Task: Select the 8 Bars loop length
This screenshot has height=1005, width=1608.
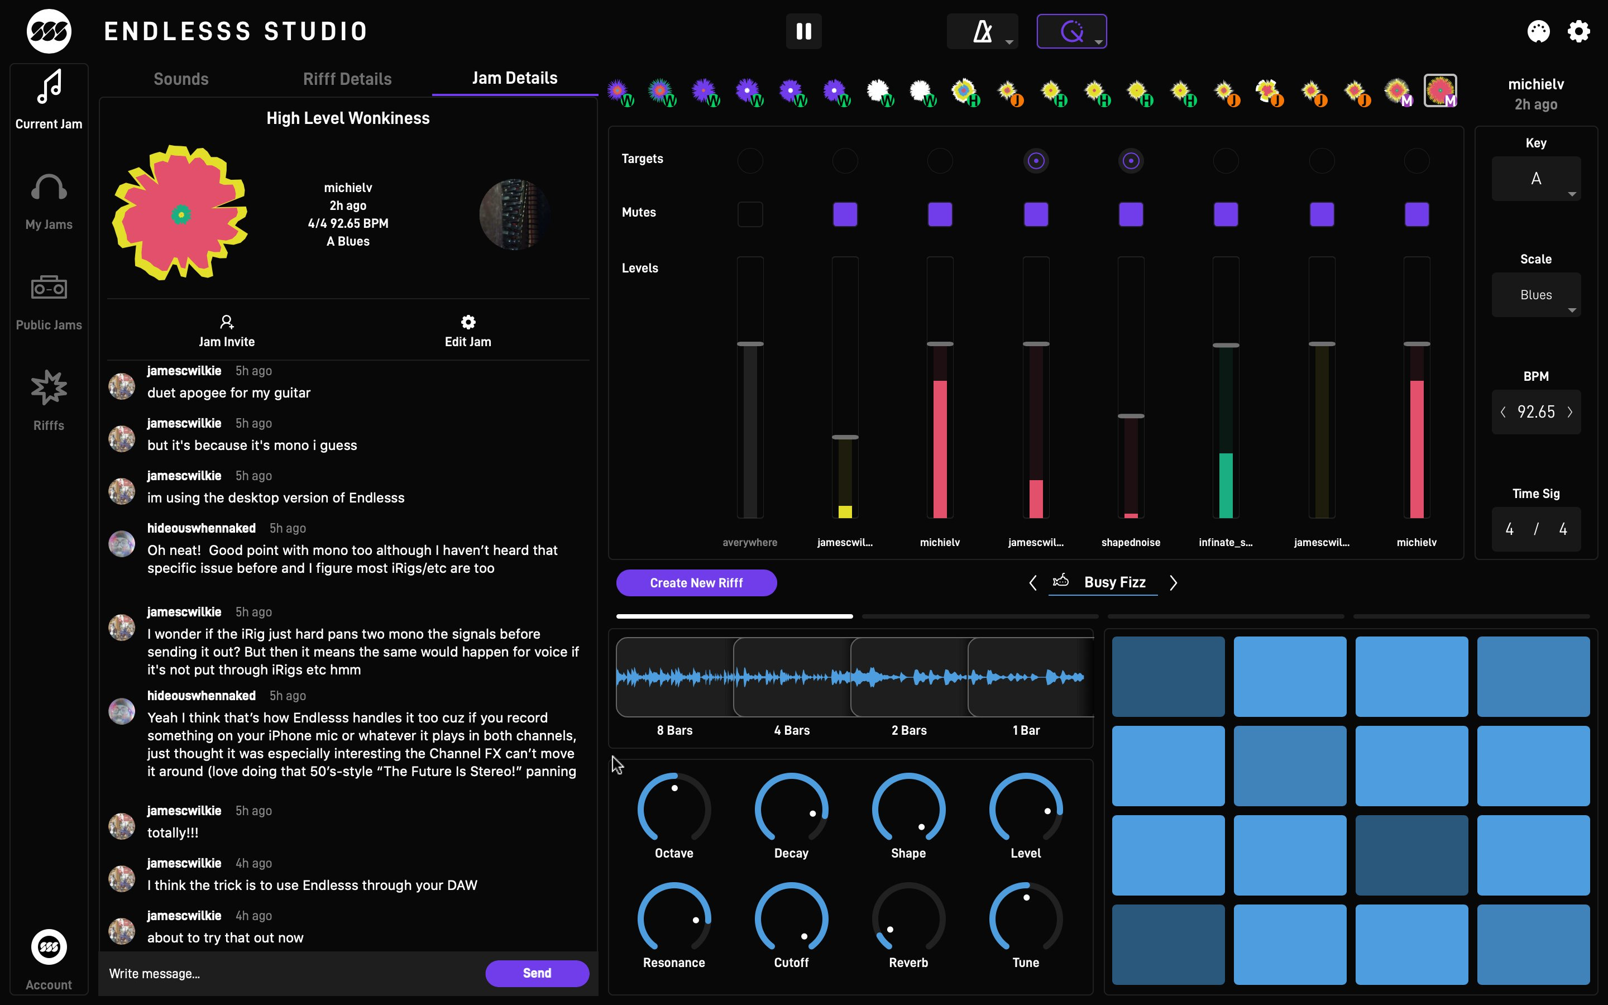Action: click(674, 677)
